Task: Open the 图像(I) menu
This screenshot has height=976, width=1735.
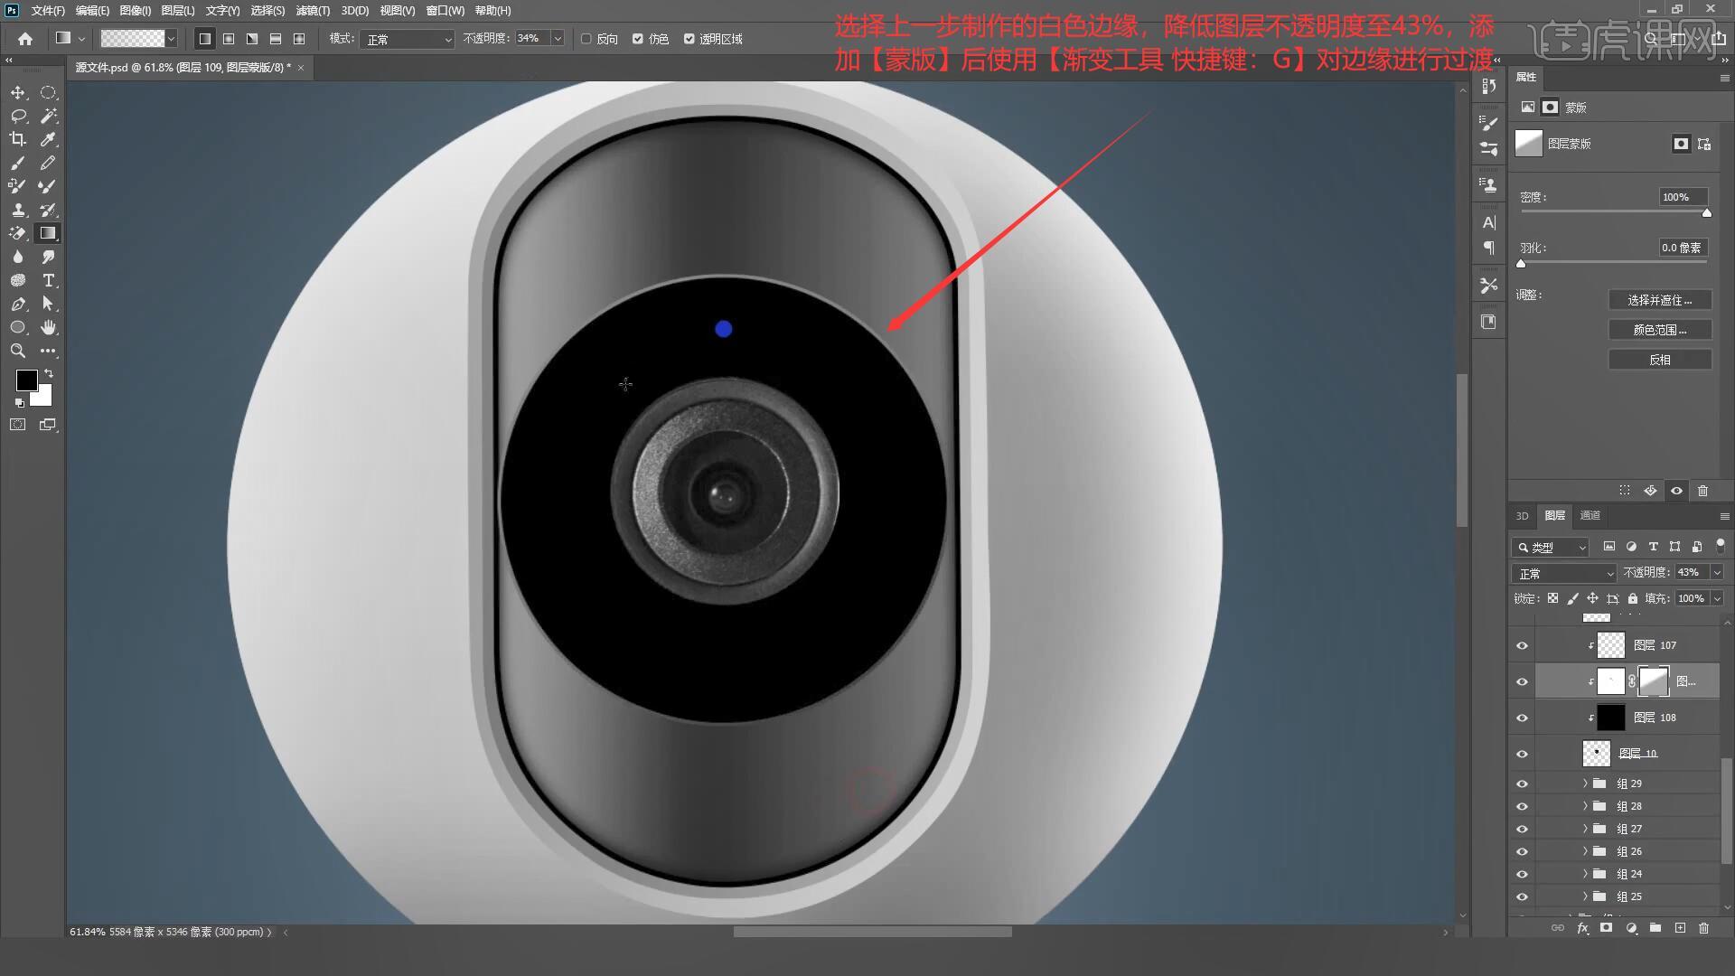Action: [x=136, y=11]
